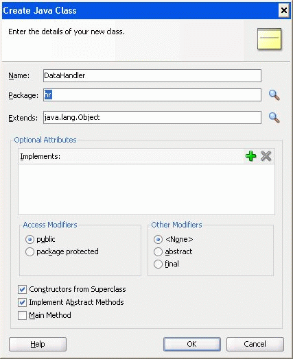293x359 pixels.
Task: Select the package protected access modifier
Action: pos(30,251)
